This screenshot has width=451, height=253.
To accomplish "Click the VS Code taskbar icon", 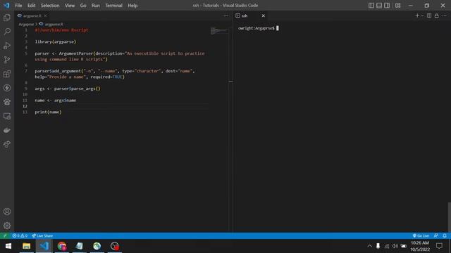I will (x=44, y=246).
